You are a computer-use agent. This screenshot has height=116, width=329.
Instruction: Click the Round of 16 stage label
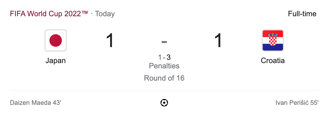coord(164,78)
